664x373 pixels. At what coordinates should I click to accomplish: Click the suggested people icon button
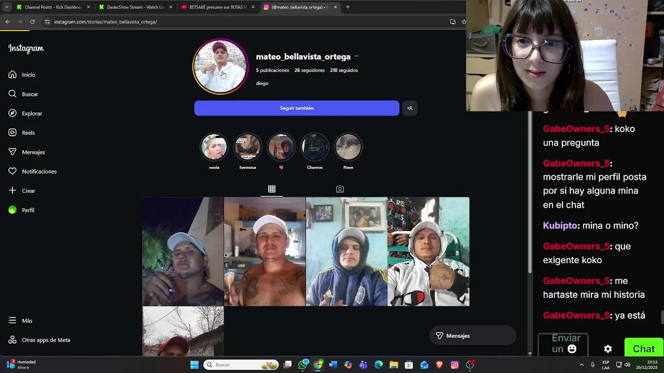point(410,108)
